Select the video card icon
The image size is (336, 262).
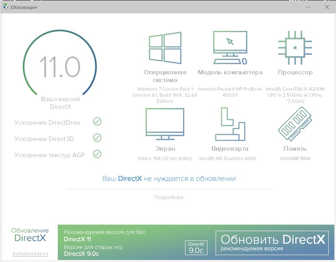[230, 124]
